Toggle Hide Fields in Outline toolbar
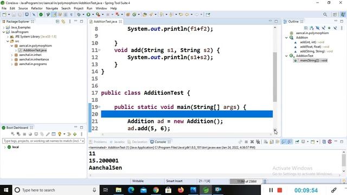The image size is (347, 195). (x=318, y=28)
